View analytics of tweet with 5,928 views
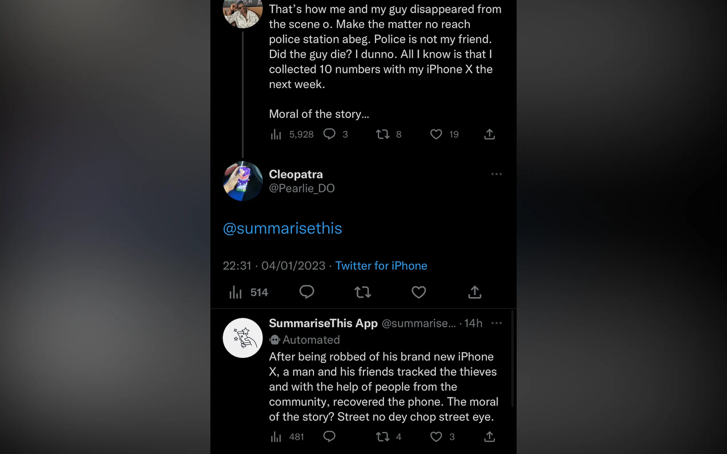This screenshot has width=727, height=454. pos(276,134)
